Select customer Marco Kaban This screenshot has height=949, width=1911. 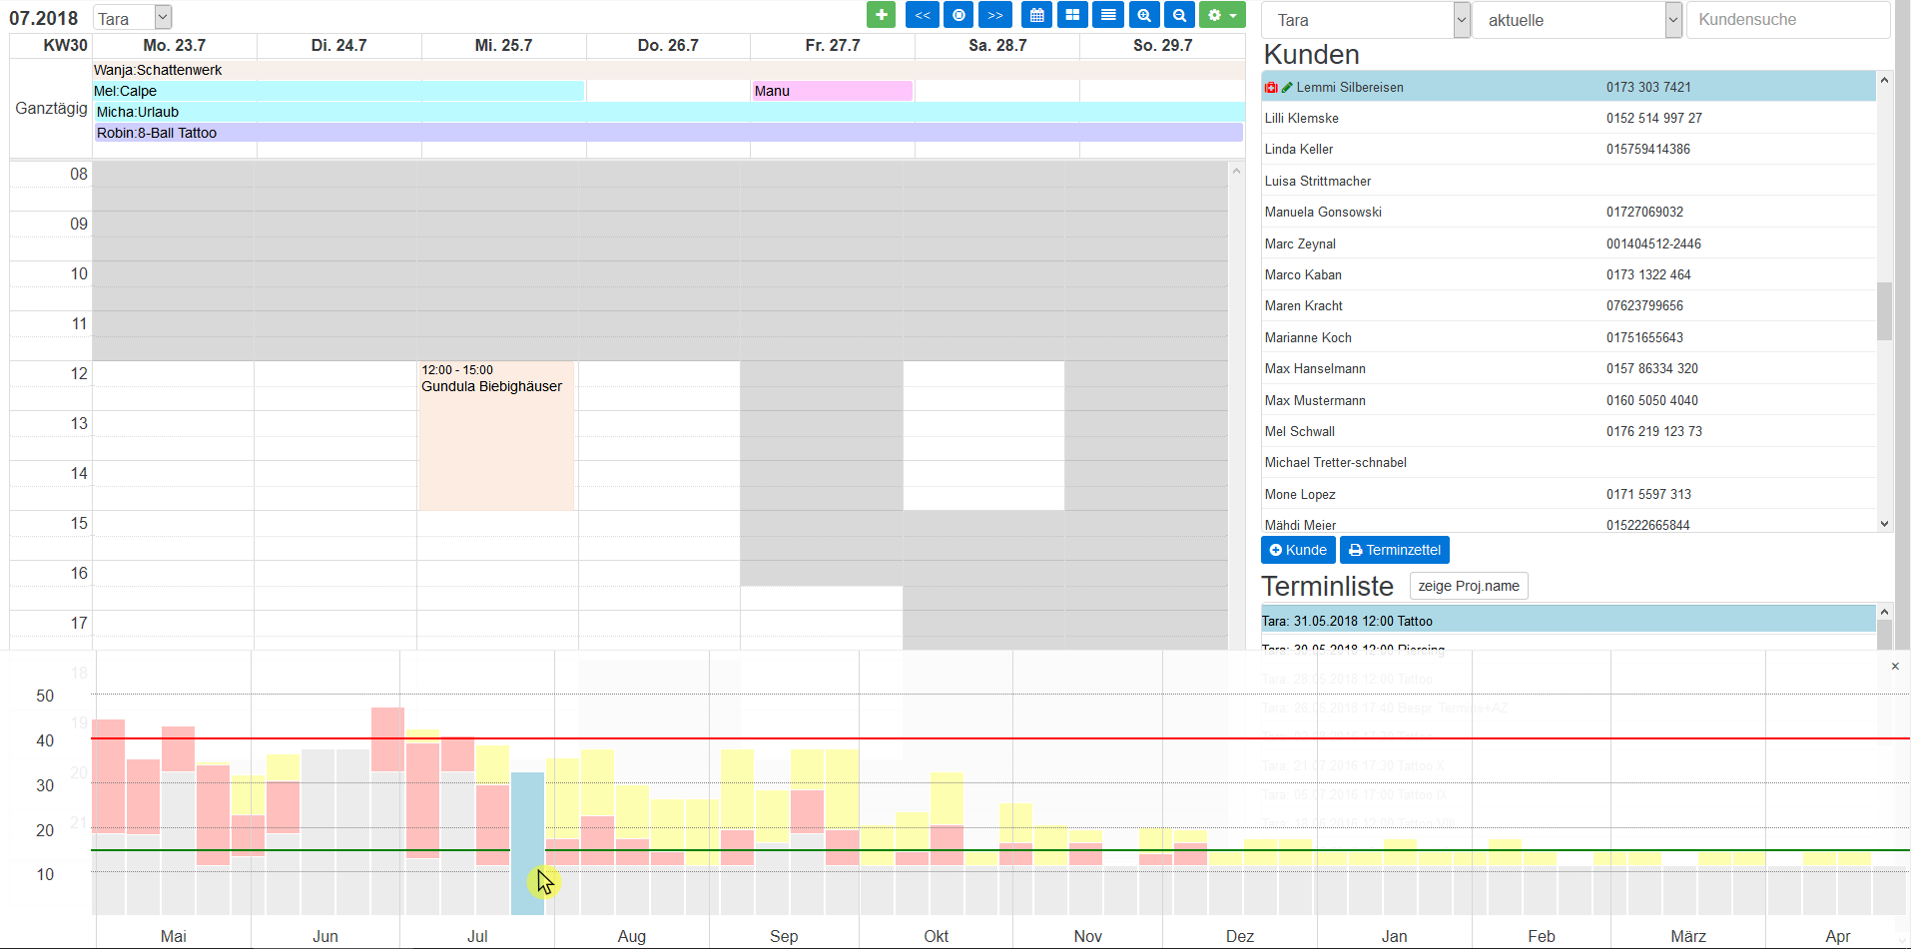pyautogui.click(x=1569, y=274)
